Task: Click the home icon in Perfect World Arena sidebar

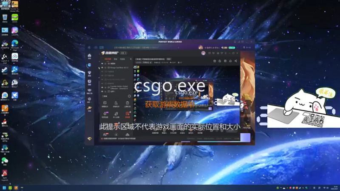Action: (x=89, y=56)
